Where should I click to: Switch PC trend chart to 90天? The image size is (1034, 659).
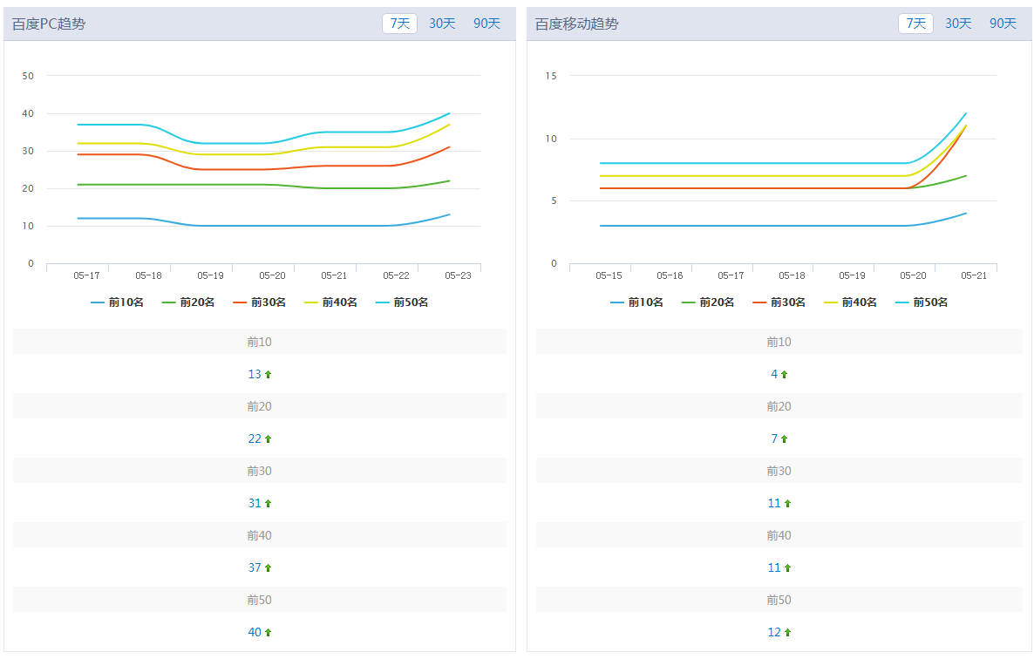point(486,24)
